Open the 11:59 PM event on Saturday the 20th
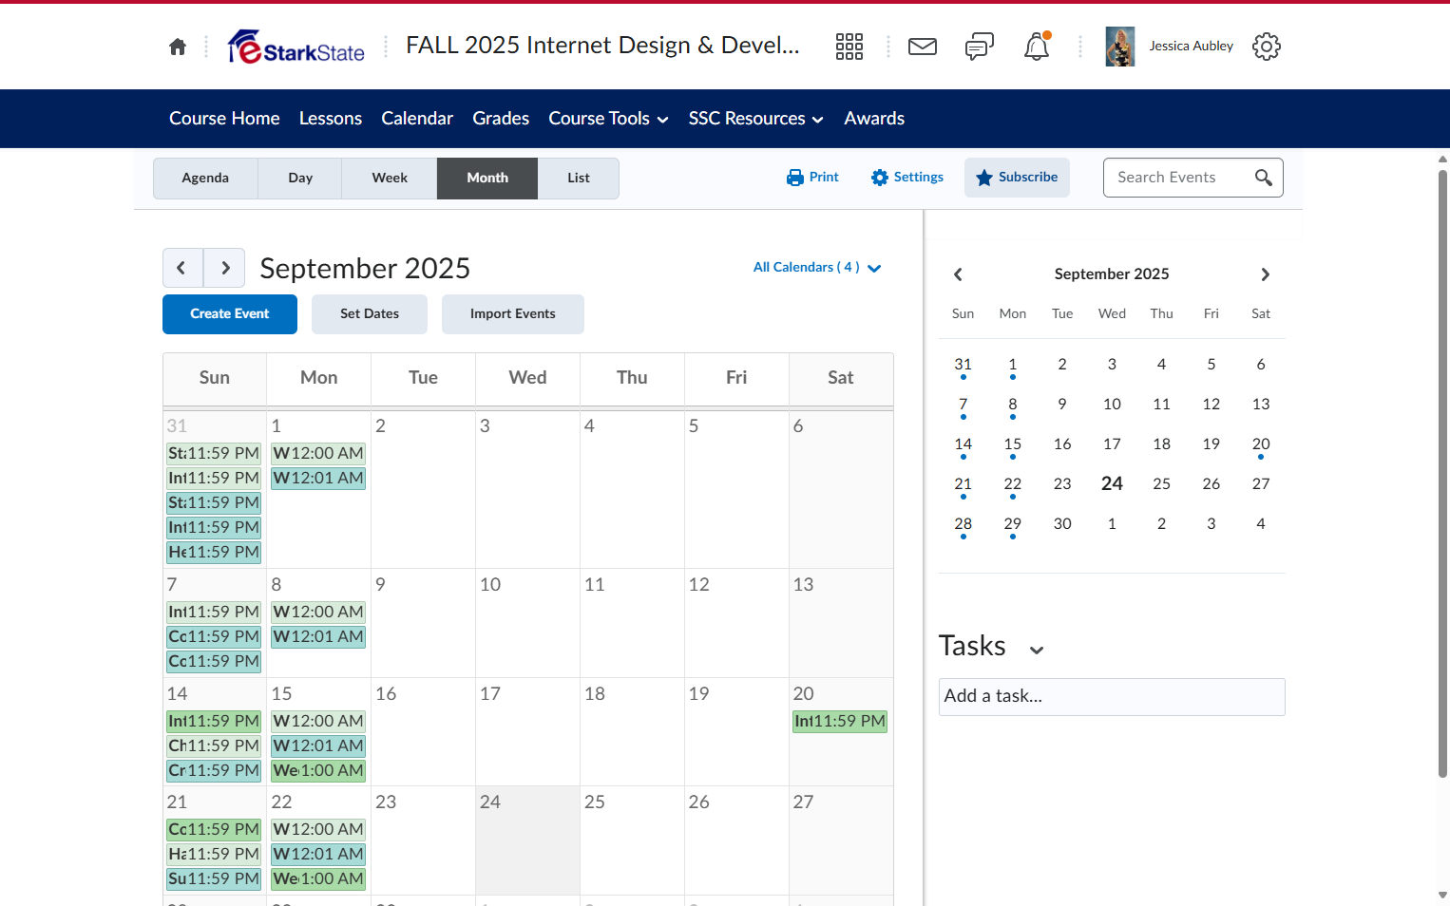 pyautogui.click(x=840, y=722)
